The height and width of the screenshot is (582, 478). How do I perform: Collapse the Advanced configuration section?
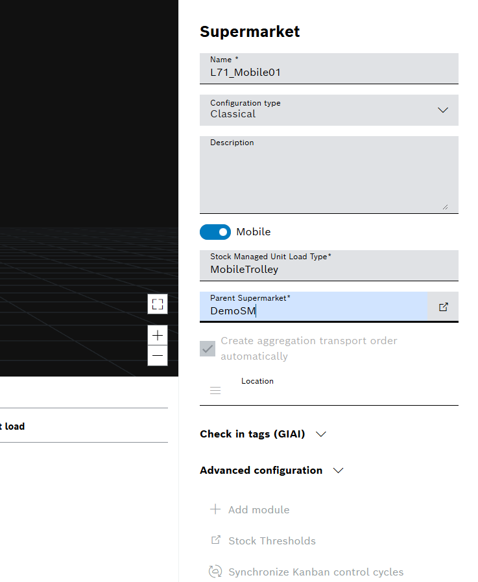pos(338,471)
